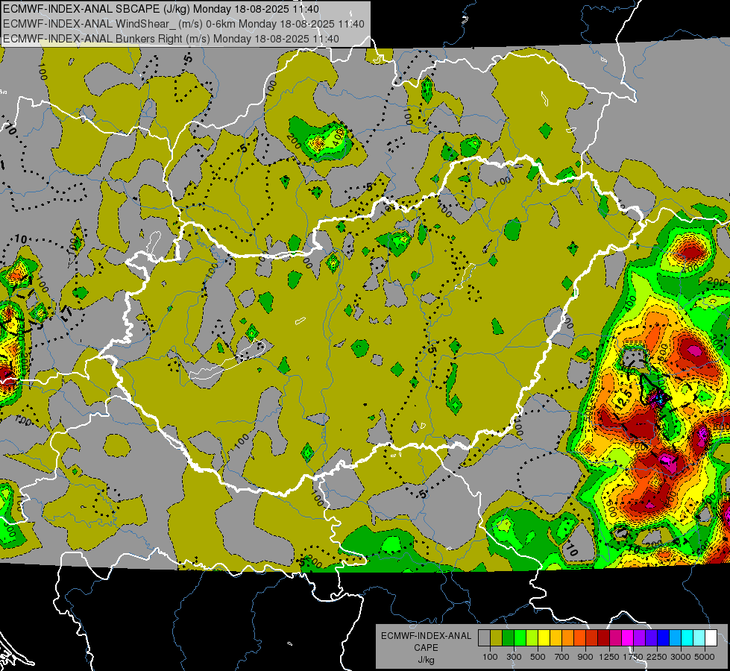730x671 pixels.
Task: Click the legend value 1750
Action: tap(633, 657)
